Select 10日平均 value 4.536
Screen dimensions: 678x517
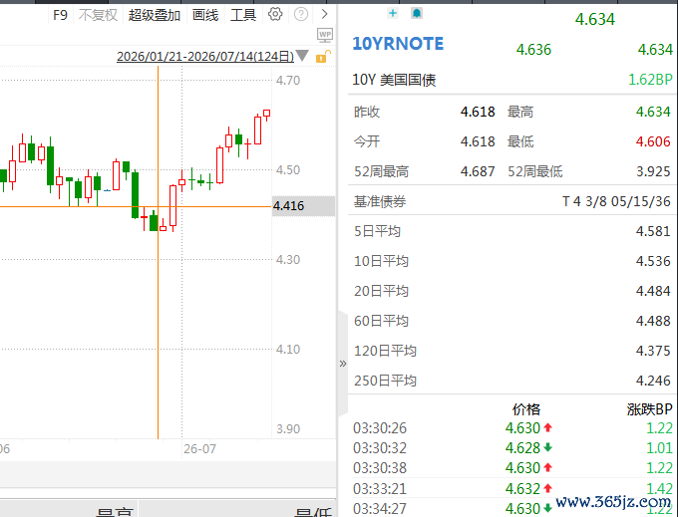click(653, 261)
